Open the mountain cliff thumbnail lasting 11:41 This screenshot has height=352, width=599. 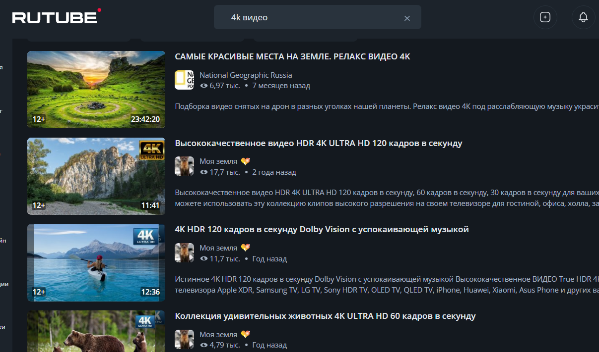pyautogui.click(x=96, y=176)
